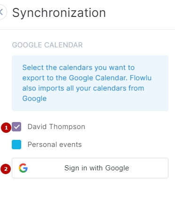This screenshot has height=199, width=175.
Task: Click the white checkmark icon beside David Thompson
Action: point(16,127)
